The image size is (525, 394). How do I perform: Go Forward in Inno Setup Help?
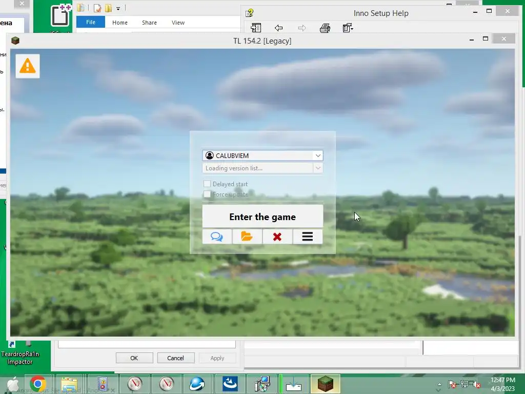coord(302,28)
